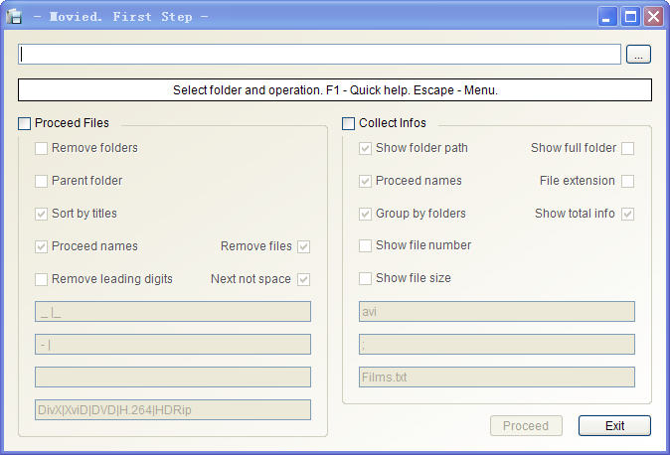
Task: Open folder browser with the ellipsis button
Action: click(639, 55)
